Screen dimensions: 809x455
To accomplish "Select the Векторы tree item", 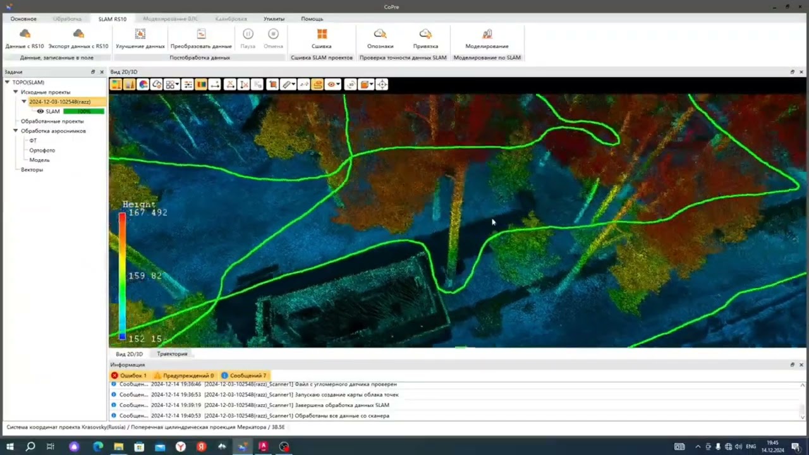I will [x=32, y=169].
